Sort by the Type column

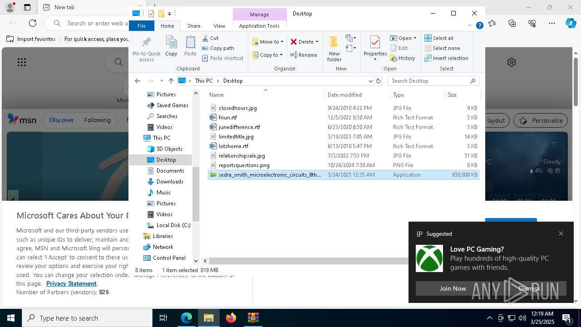coord(417,95)
